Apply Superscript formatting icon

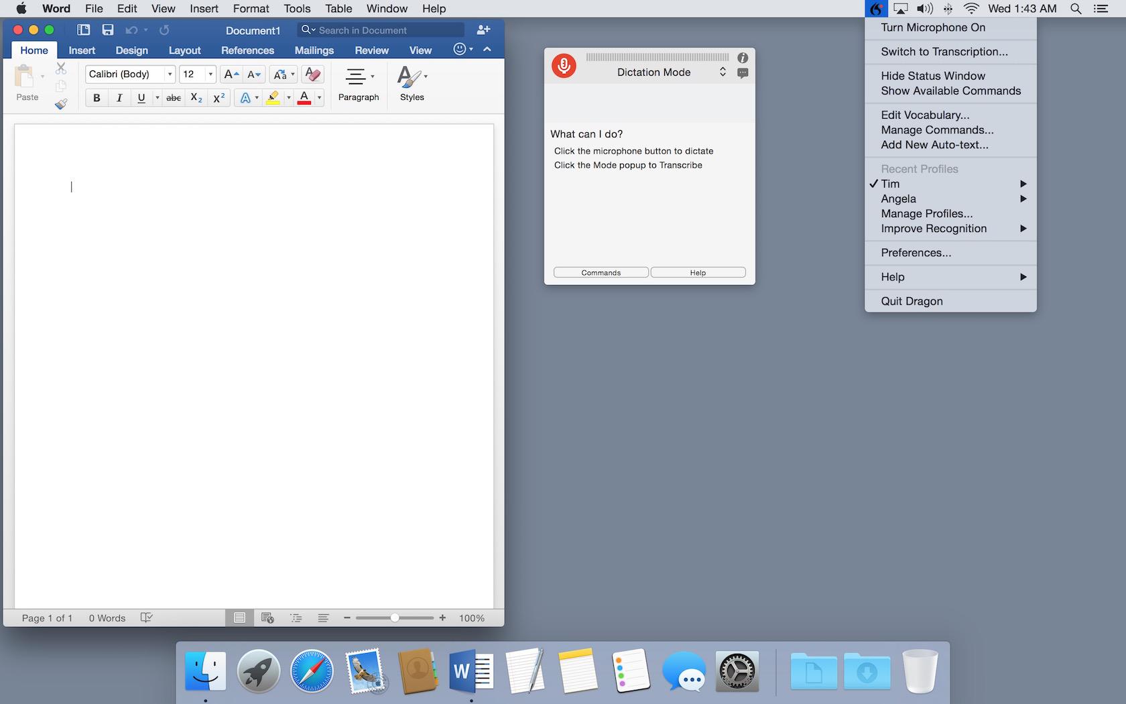point(219,98)
